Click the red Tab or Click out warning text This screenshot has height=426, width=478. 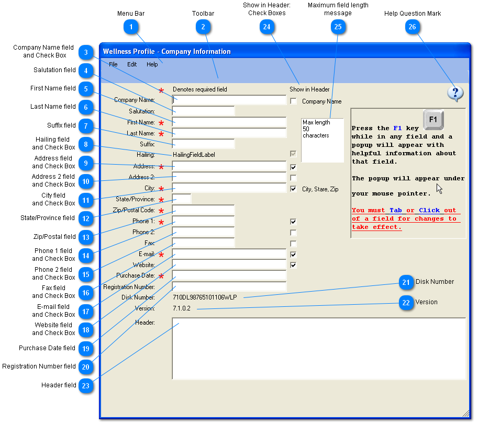(406, 218)
